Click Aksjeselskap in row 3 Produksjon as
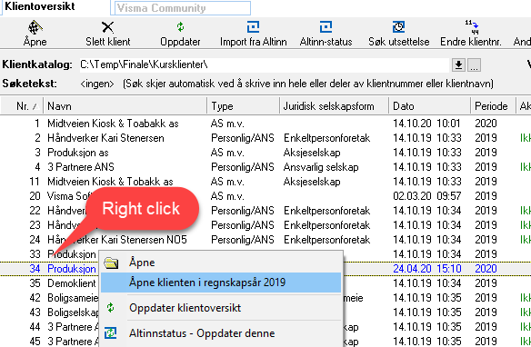Screen dimensions: 531x347 click(x=312, y=153)
